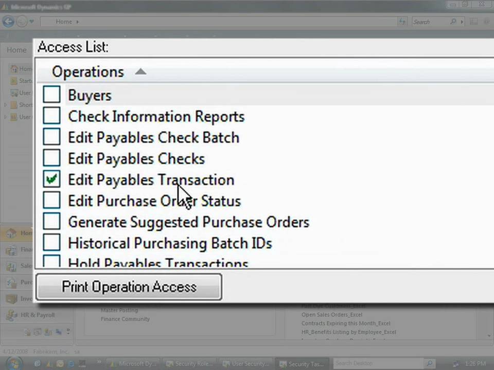This screenshot has height=370, width=494.
Task: Check the Edit Payables Check Batch box
Action: 51,137
